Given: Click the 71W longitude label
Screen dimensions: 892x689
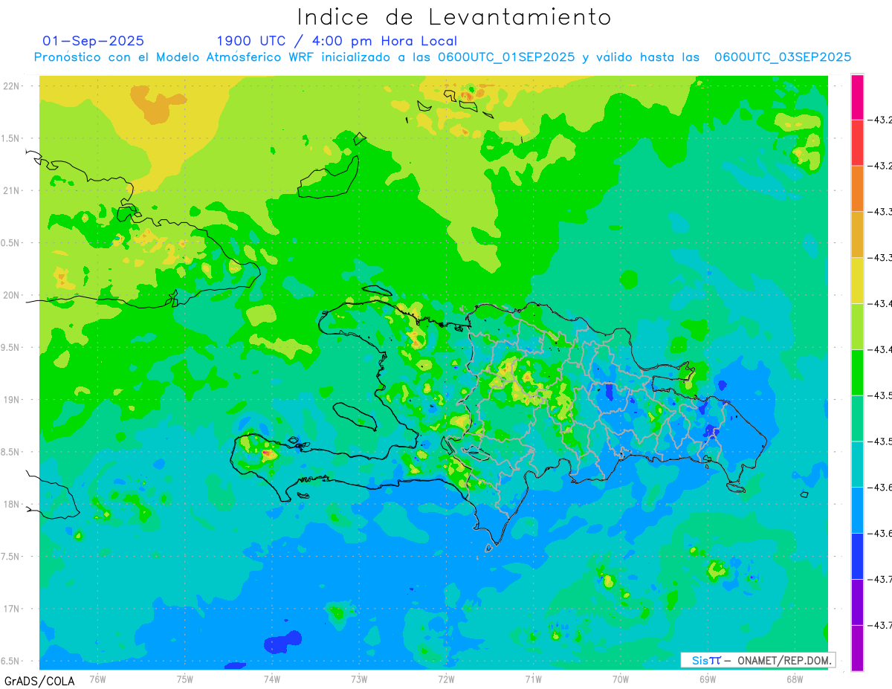Looking at the screenshot, I should (x=533, y=679).
